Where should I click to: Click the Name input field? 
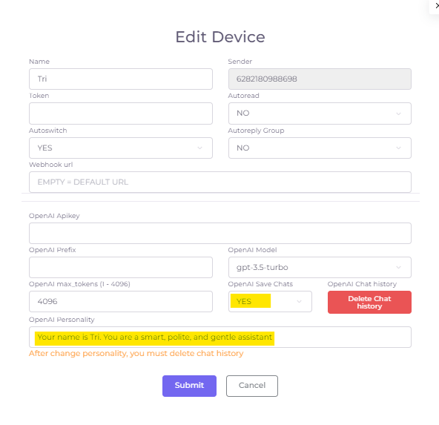(x=121, y=79)
